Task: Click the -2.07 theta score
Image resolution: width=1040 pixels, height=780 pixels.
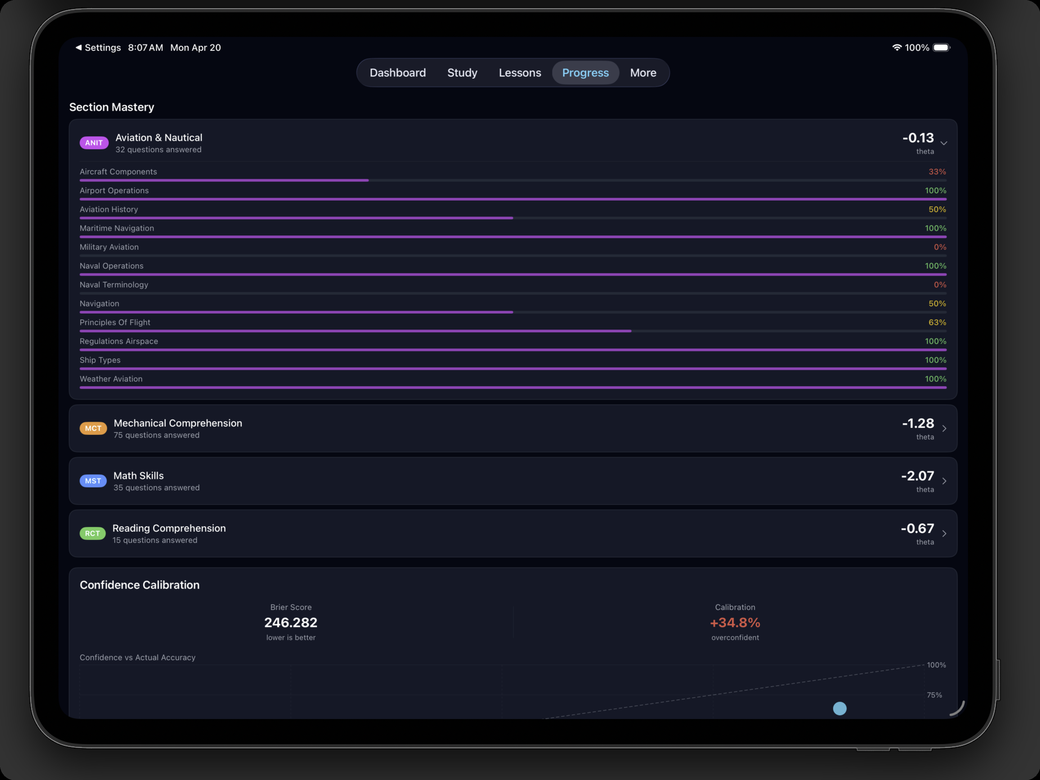Action: point(917,476)
